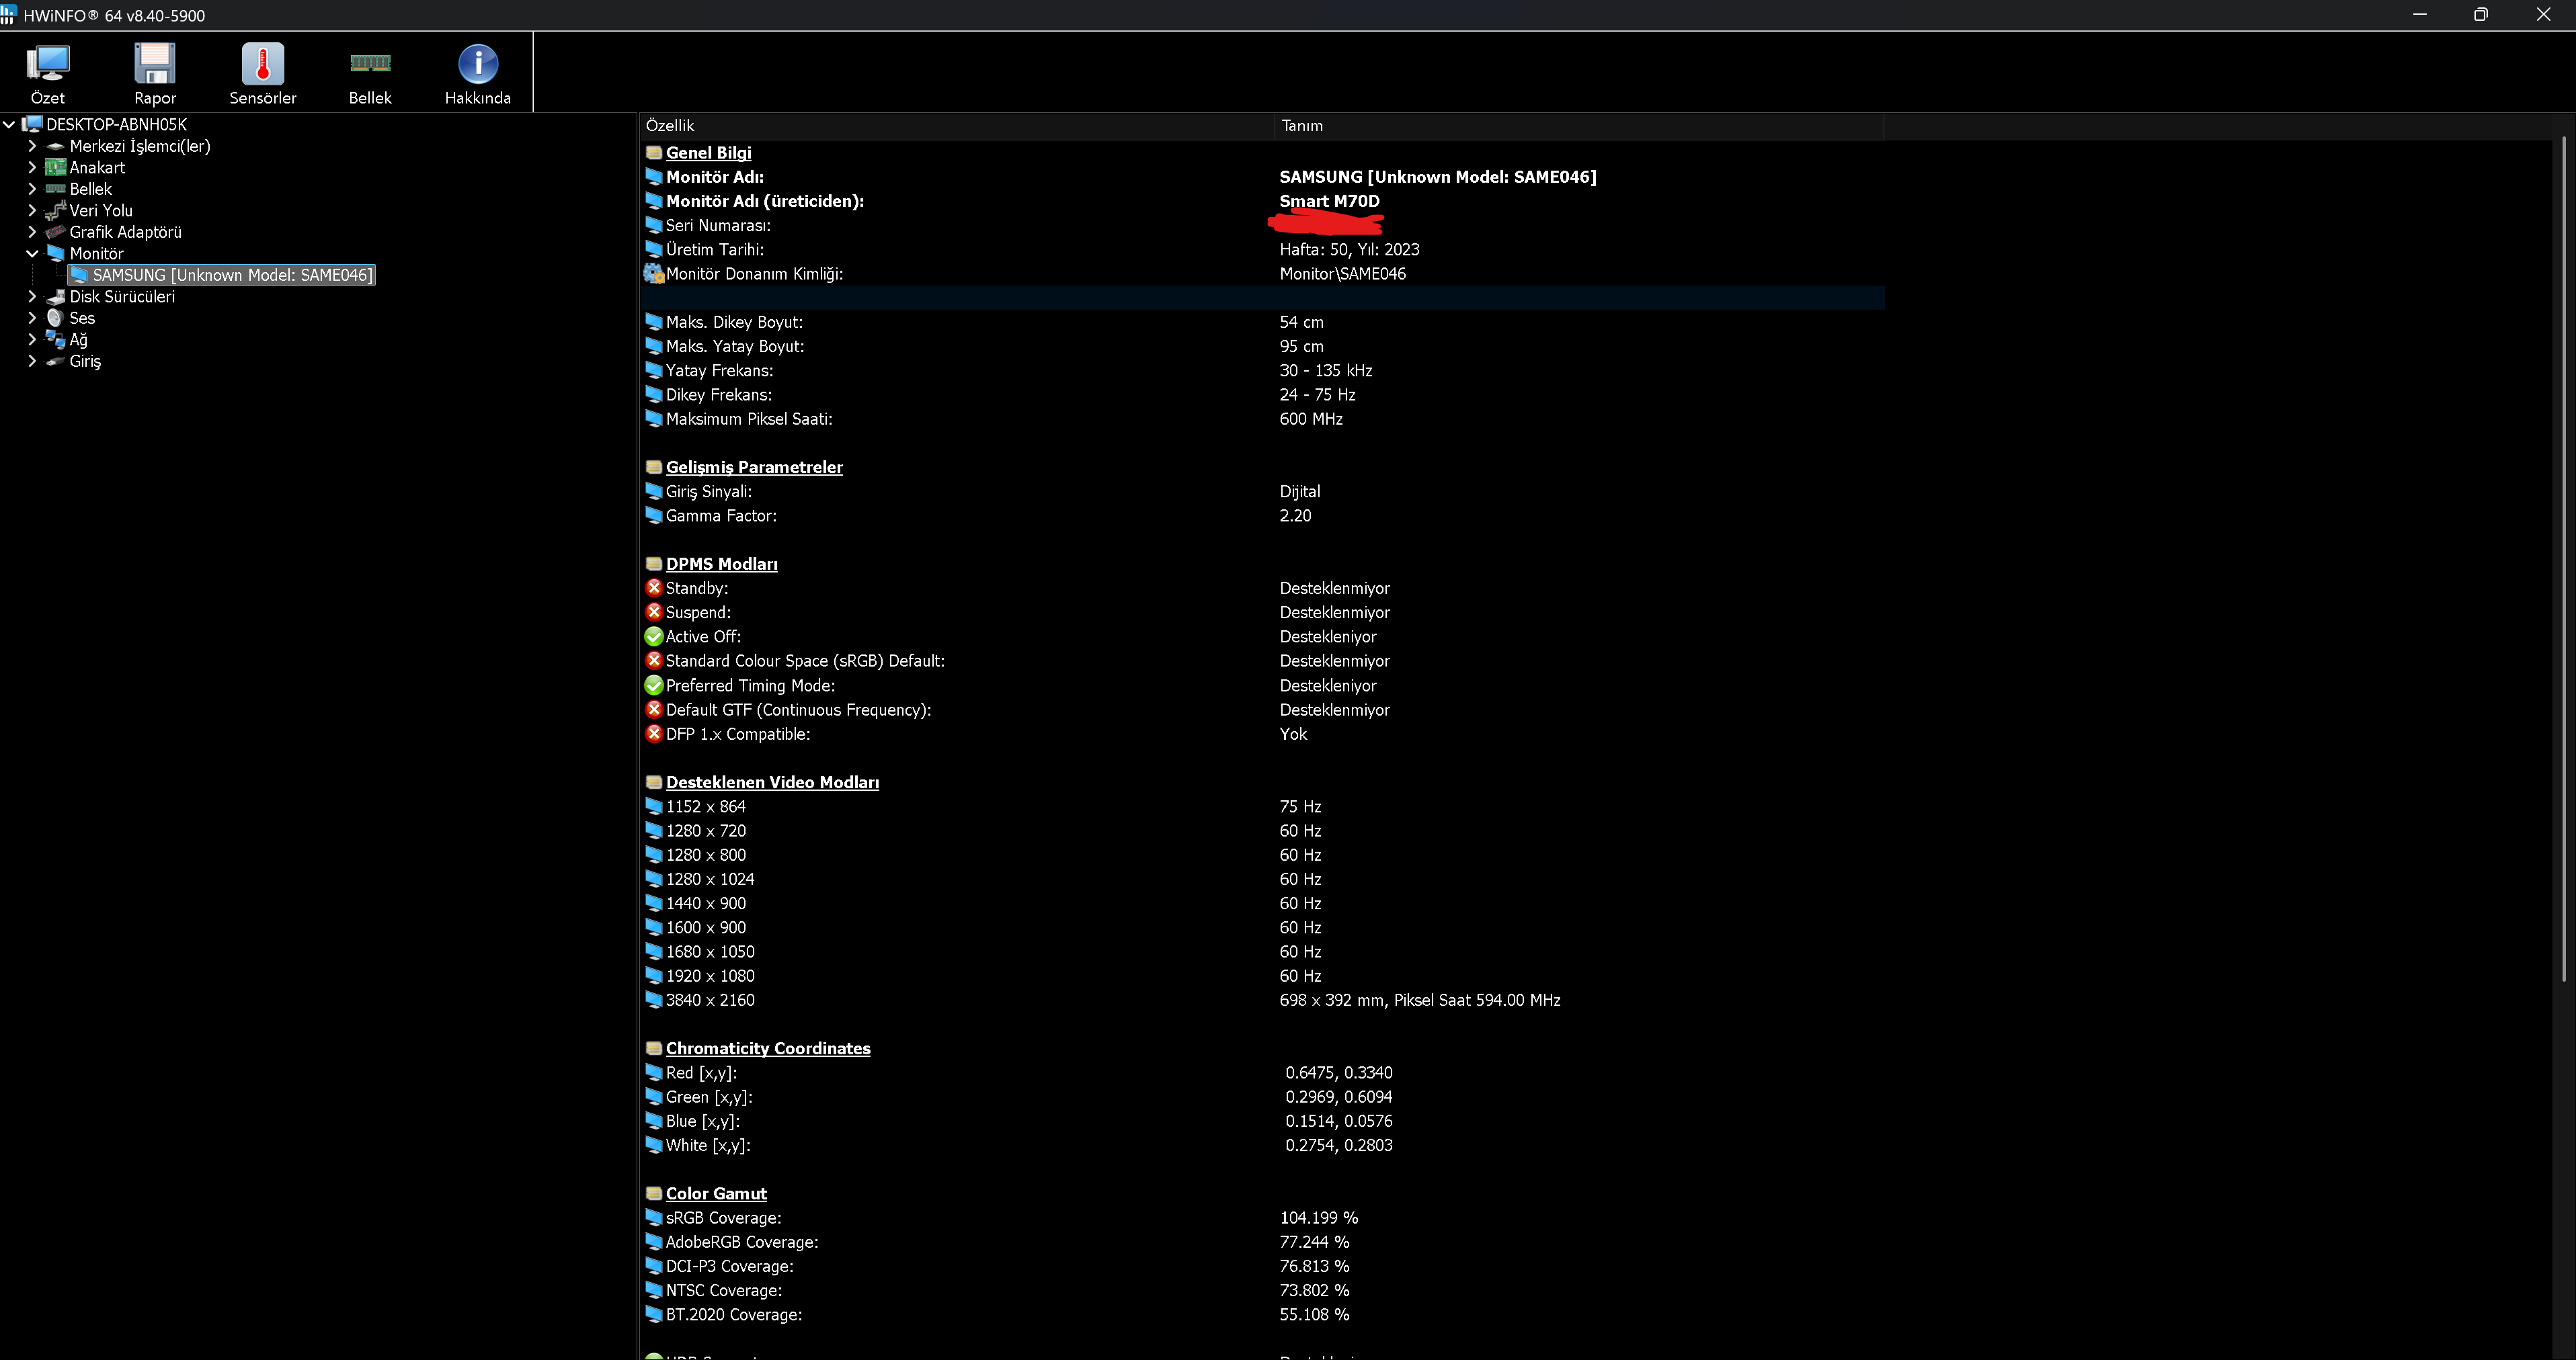Click the Standard Colour Space (sRGB) Default row

(x=1262, y=661)
